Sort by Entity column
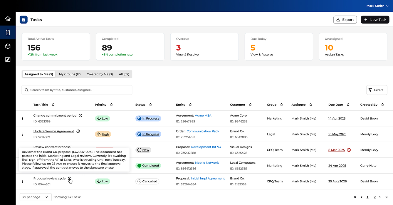The height and width of the screenshot is (205, 393). pyautogui.click(x=190, y=105)
